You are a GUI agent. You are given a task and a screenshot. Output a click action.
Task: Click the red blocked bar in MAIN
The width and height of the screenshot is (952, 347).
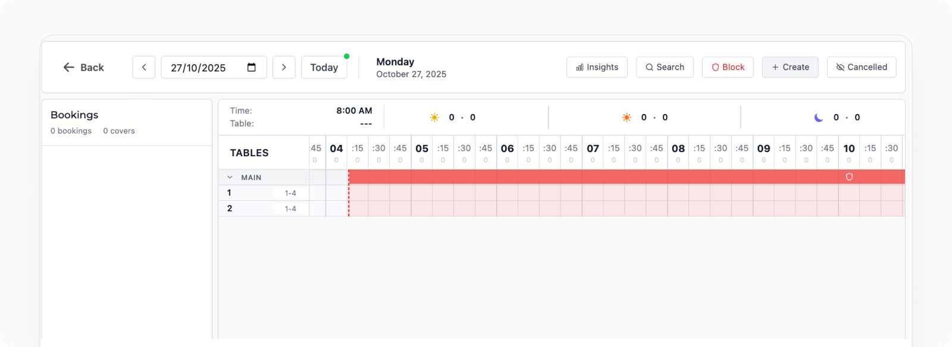click(x=595, y=176)
